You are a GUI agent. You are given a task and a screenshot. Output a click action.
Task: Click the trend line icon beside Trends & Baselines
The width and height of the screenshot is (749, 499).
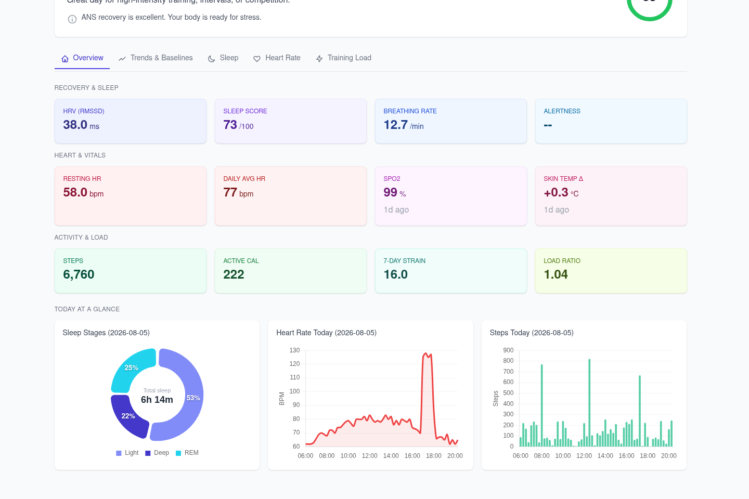tap(122, 59)
